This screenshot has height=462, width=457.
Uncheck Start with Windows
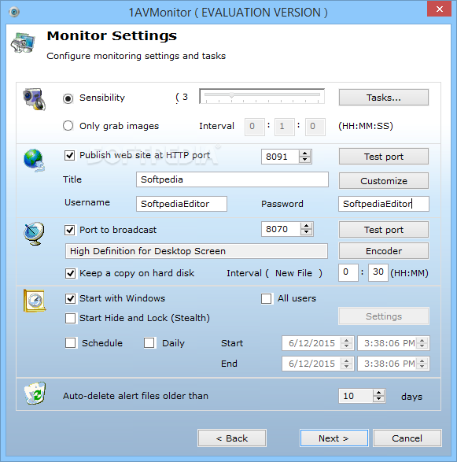(x=70, y=298)
